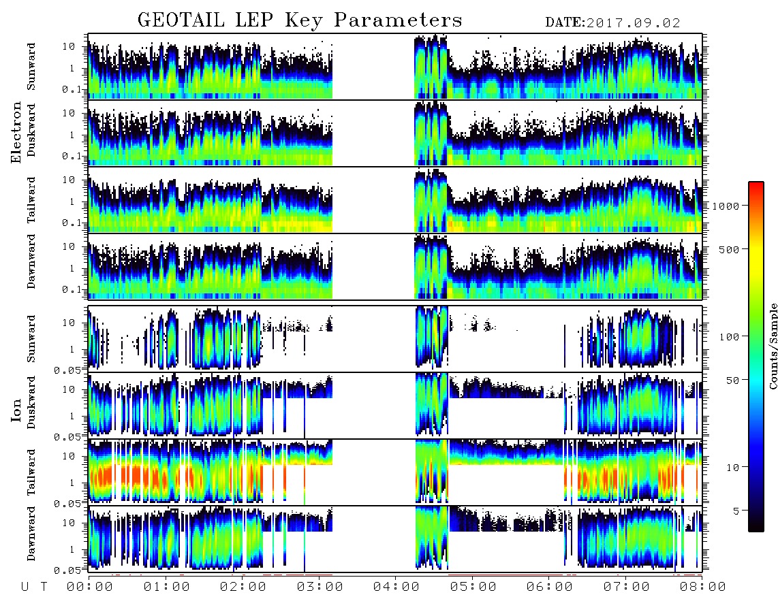Click the 500 color bar tick label
This screenshot has height=599, width=778.
click(x=729, y=249)
